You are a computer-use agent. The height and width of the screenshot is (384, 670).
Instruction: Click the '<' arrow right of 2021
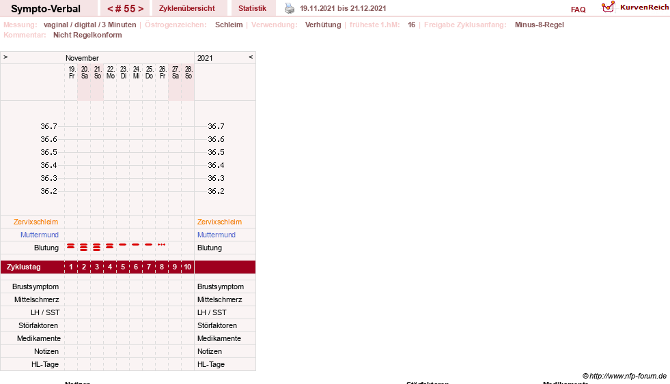pos(251,57)
